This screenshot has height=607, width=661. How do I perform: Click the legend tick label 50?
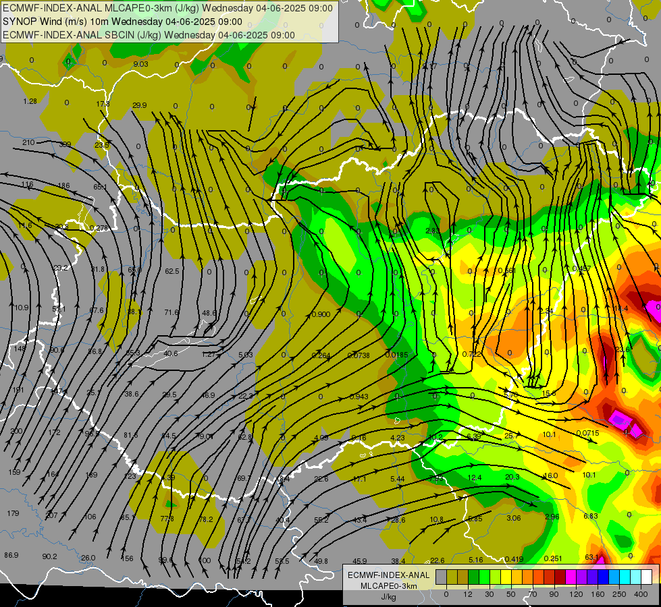tap(511, 594)
